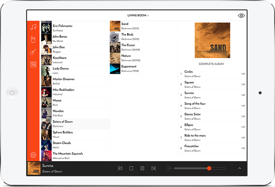This screenshot has height=187, width=275.
Task: Pause the current song
Action: (x=142, y=168)
